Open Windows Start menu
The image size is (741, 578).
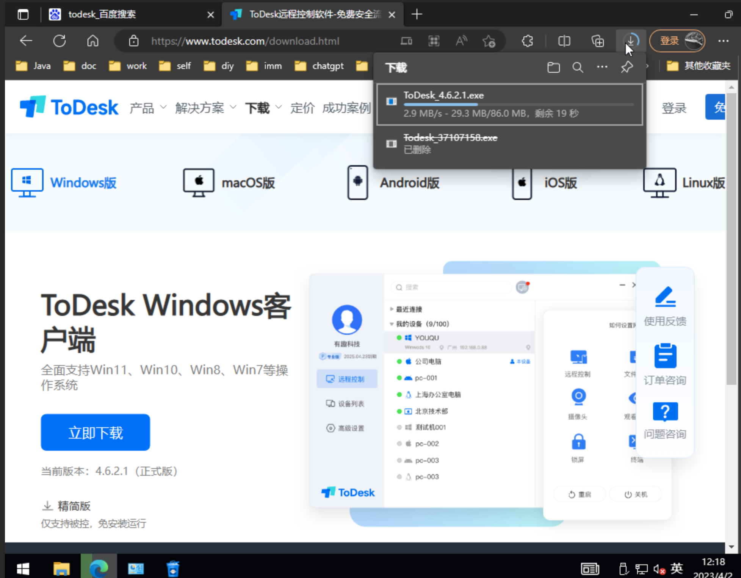coord(23,568)
